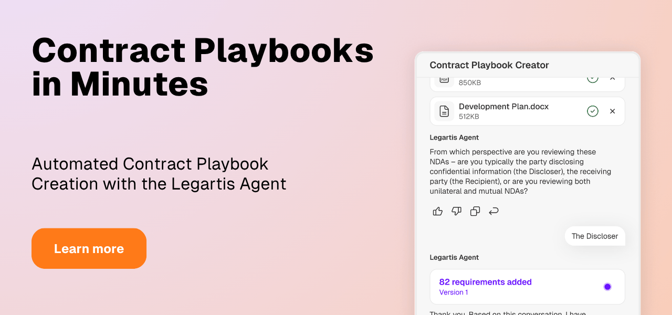Click the thumbs up icon under agent message
Viewport: 672px width, 315px height.
point(438,211)
